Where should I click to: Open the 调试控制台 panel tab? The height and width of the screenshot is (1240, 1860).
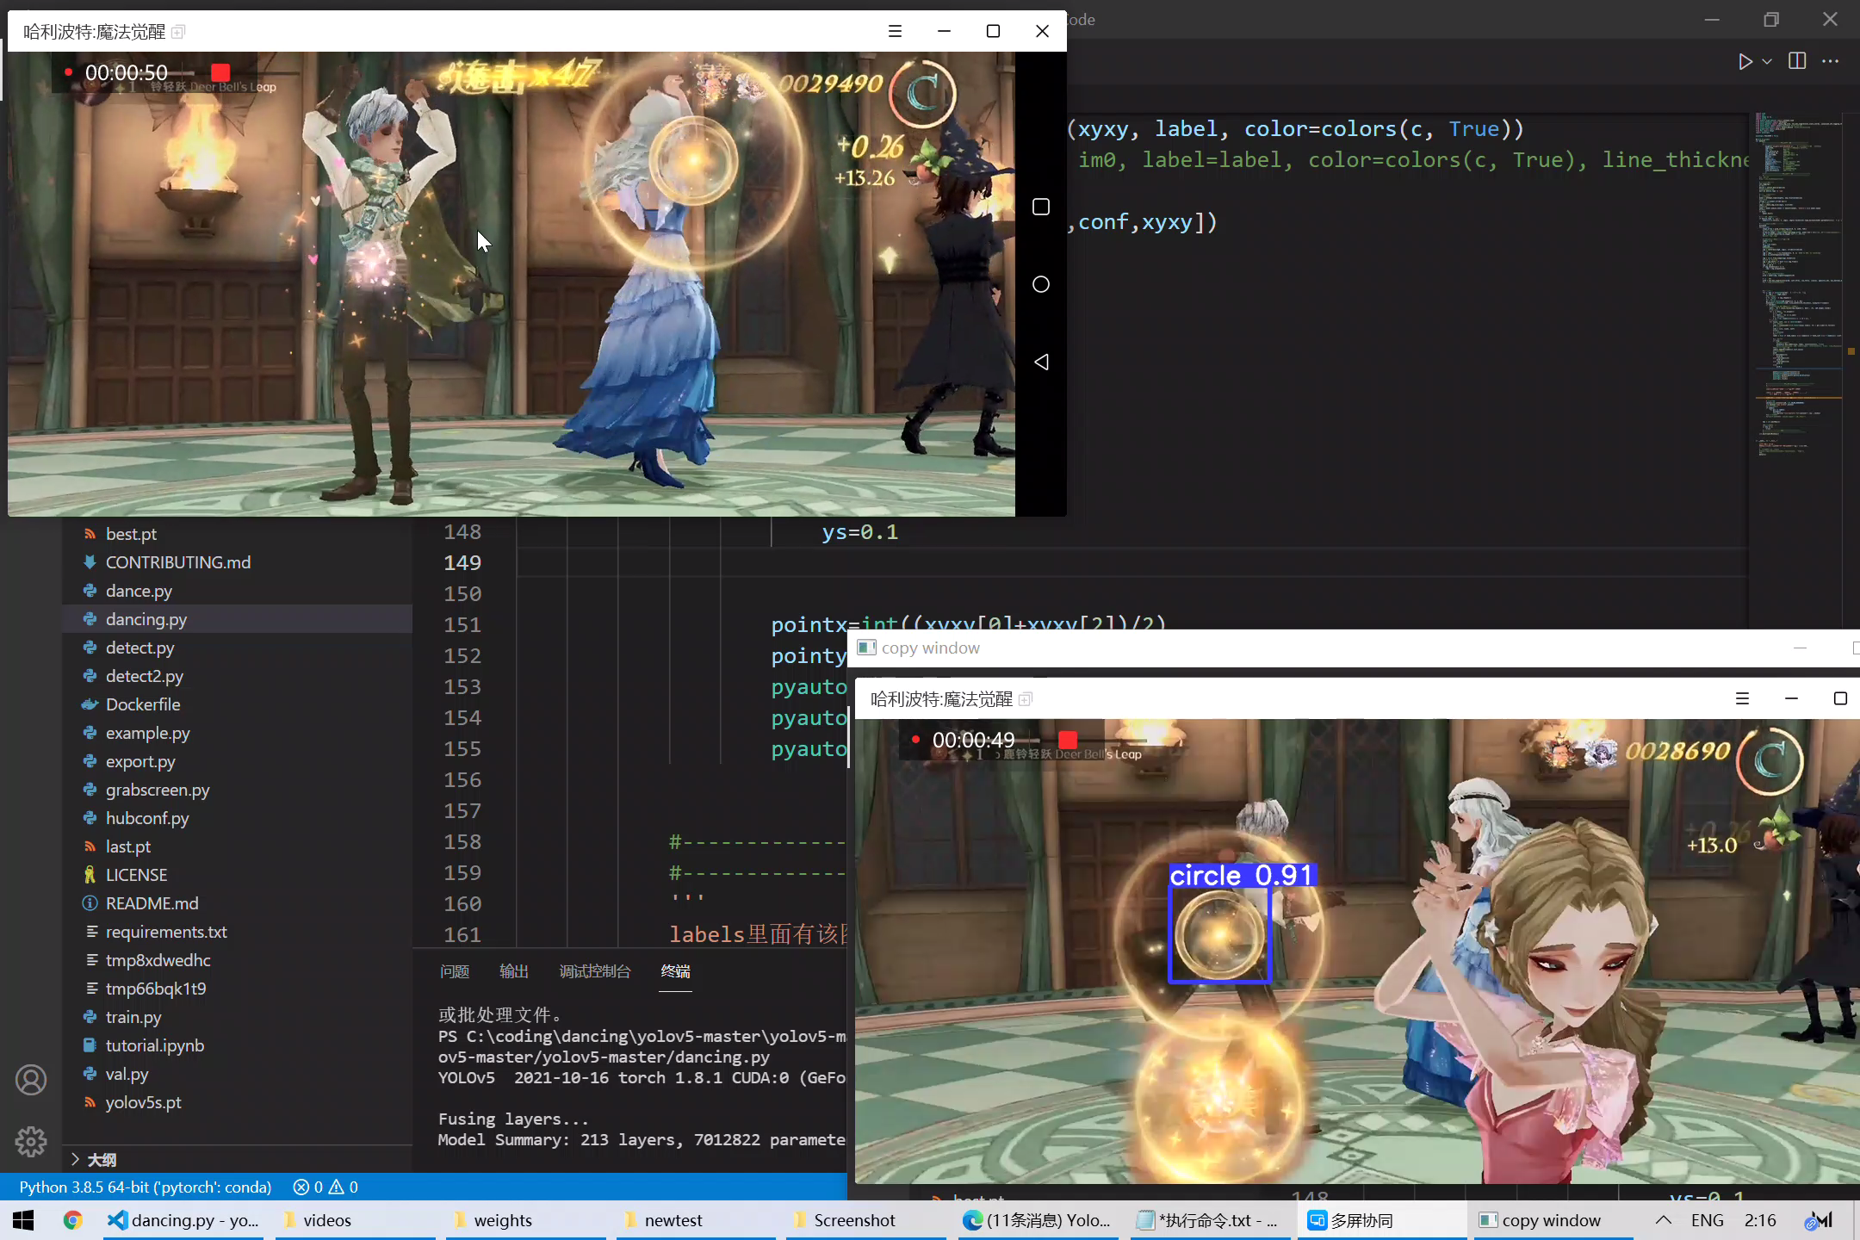(594, 971)
